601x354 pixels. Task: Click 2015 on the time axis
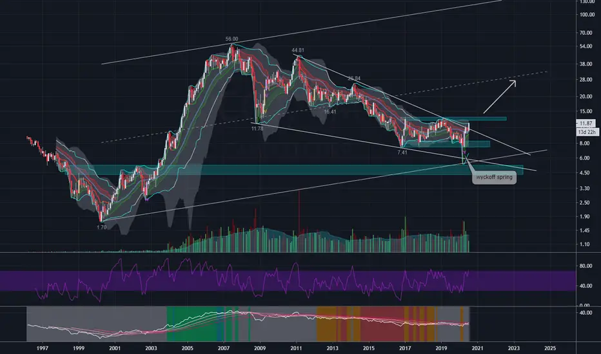[x=369, y=348]
